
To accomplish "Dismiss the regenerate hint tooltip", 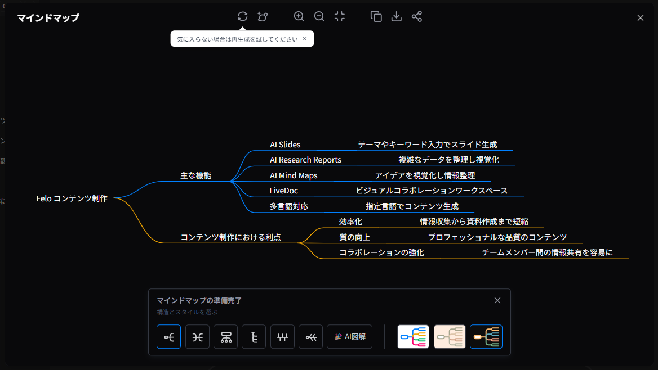I will tap(305, 39).
